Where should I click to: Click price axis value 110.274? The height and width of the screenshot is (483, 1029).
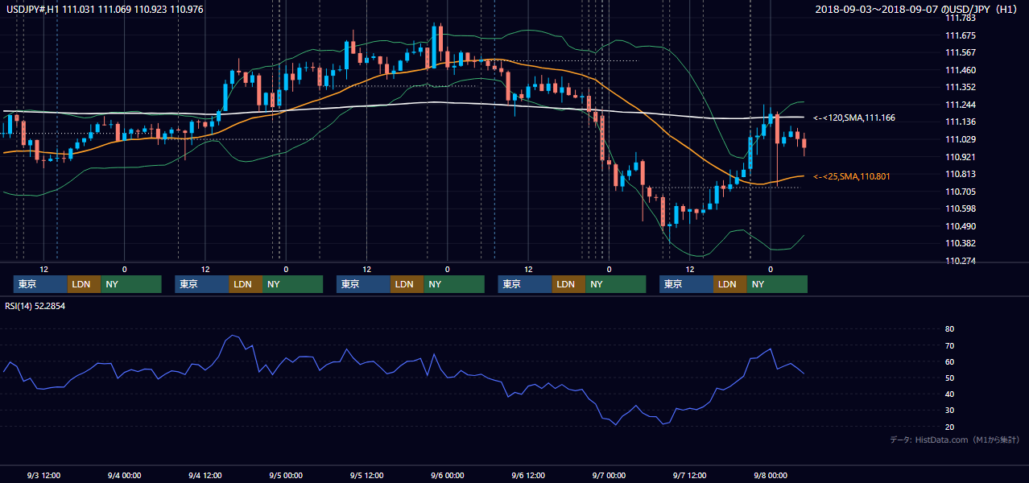coord(960,261)
